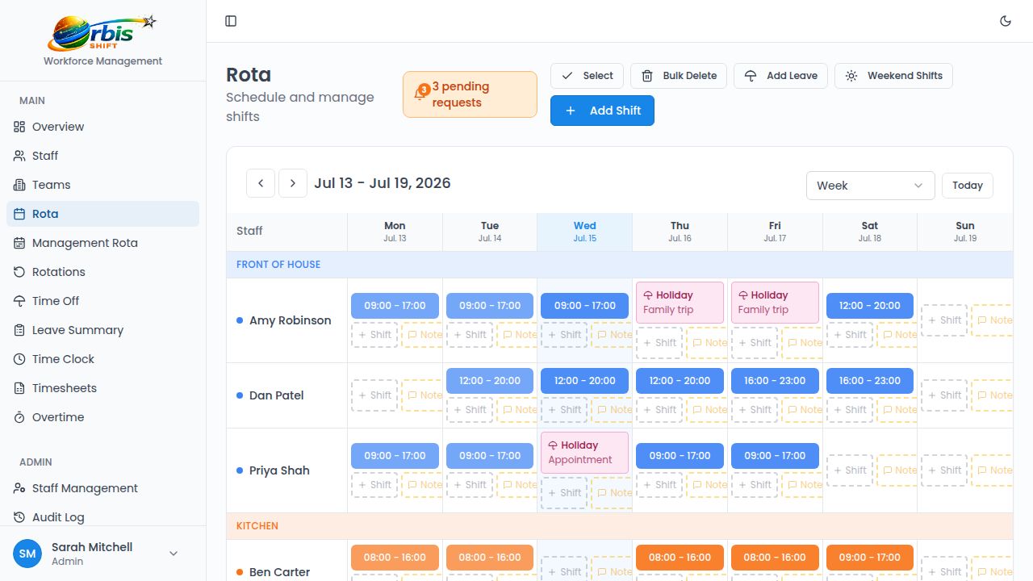Expand Sarah Mitchell user menu chevron
The height and width of the screenshot is (581, 1033).
(x=173, y=554)
